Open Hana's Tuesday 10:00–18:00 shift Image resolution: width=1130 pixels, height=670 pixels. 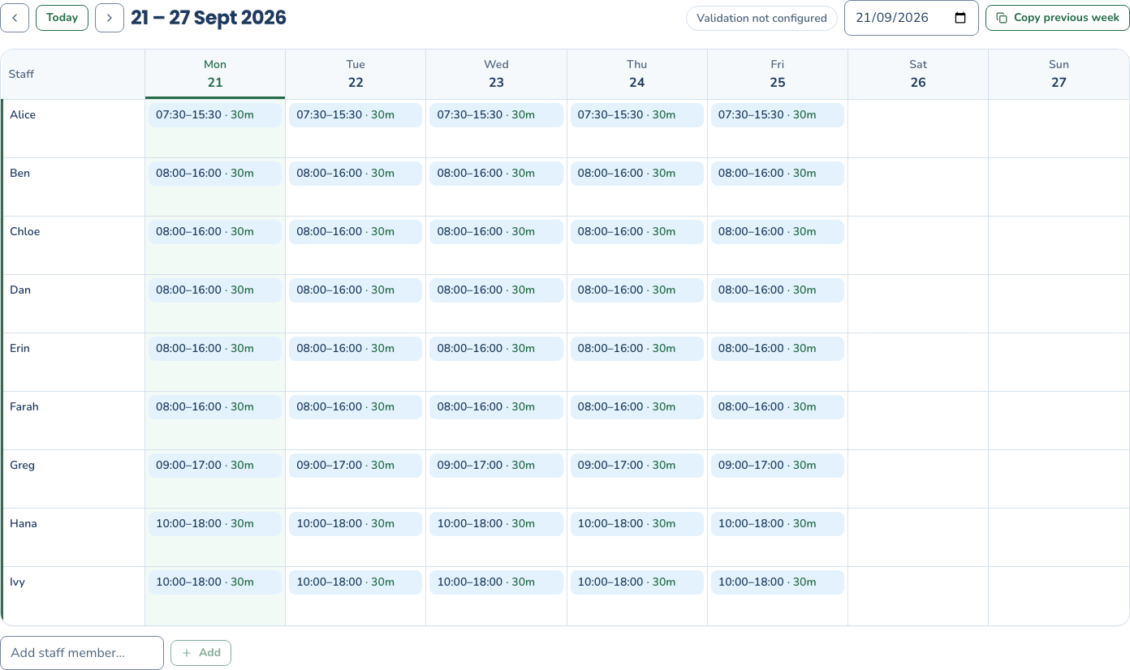point(356,524)
